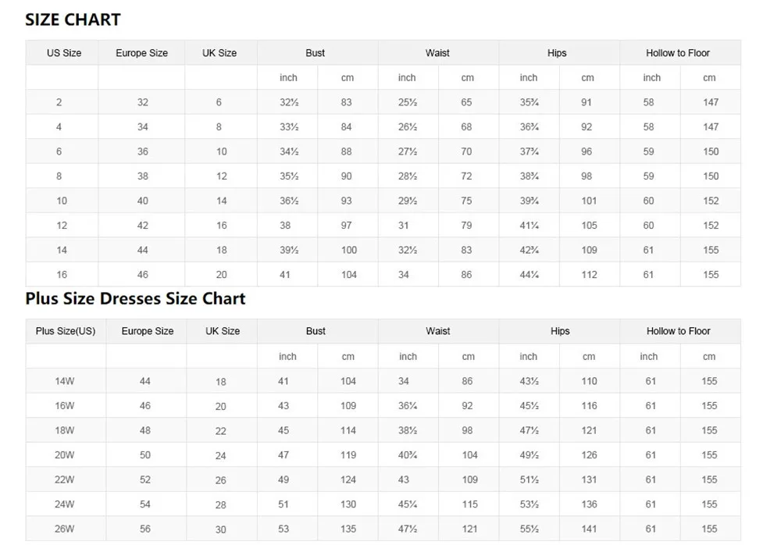Viewport: 781px width, 545px height.
Task: Click the Bust header in the plus size chart
Action: (316, 331)
